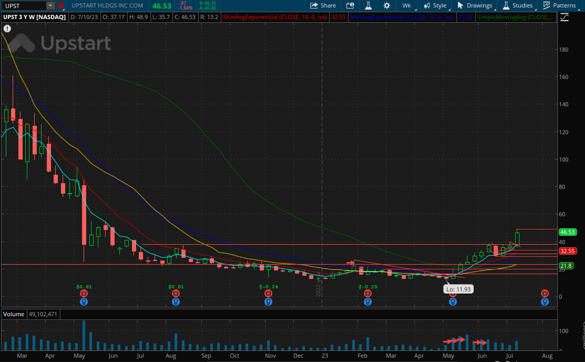Click the red earnings phone icon near August

(545, 293)
